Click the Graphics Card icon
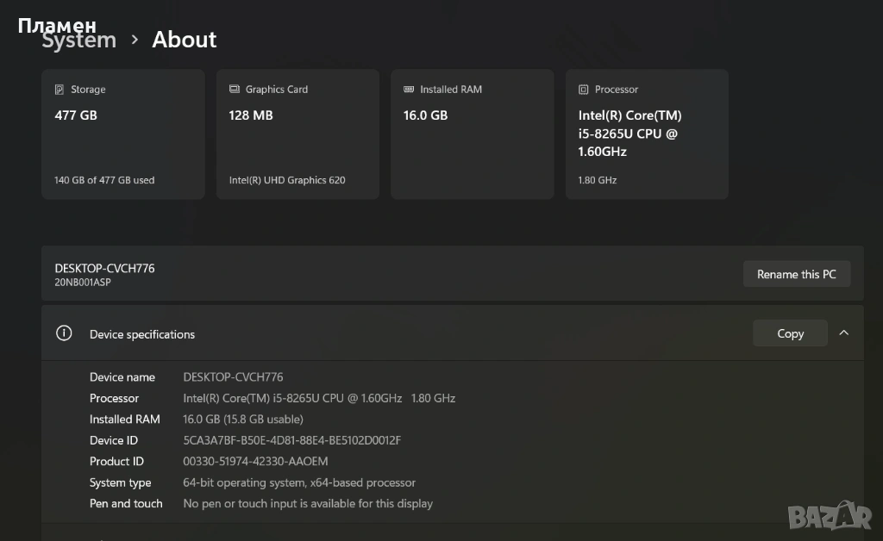The height and width of the screenshot is (541, 883). (x=235, y=90)
